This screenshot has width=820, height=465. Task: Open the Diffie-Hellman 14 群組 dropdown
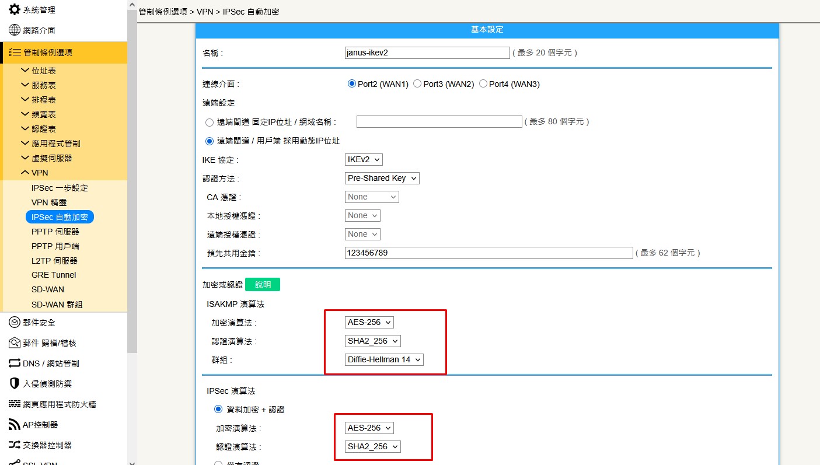[x=384, y=360]
